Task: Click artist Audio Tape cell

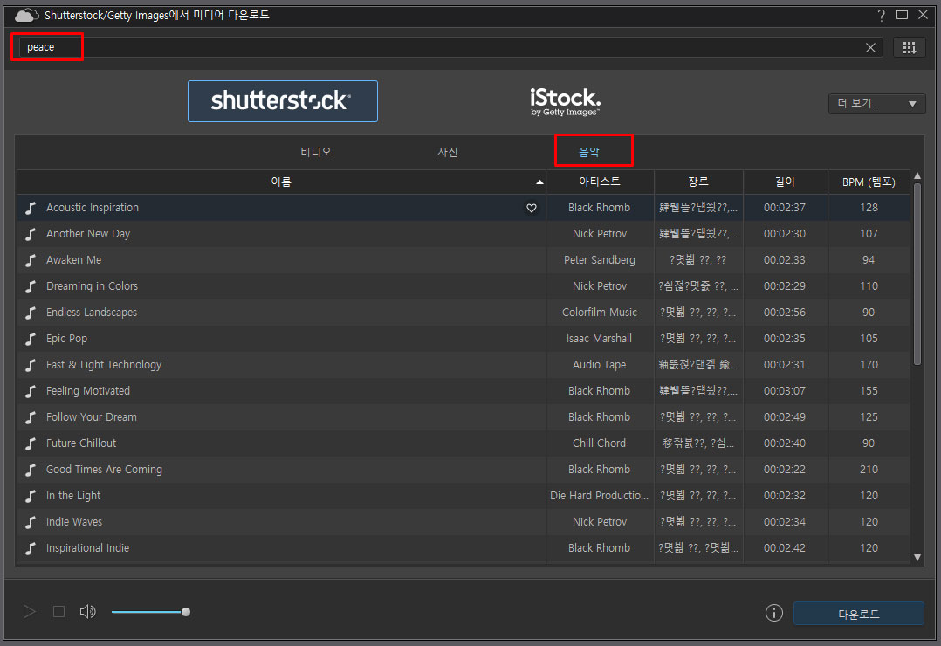Action: (600, 365)
